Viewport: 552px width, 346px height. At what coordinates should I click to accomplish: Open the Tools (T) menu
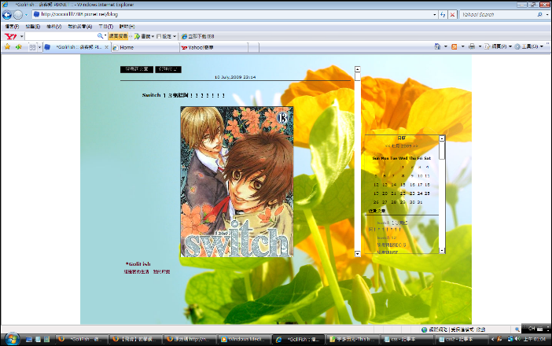(x=105, y=27)
